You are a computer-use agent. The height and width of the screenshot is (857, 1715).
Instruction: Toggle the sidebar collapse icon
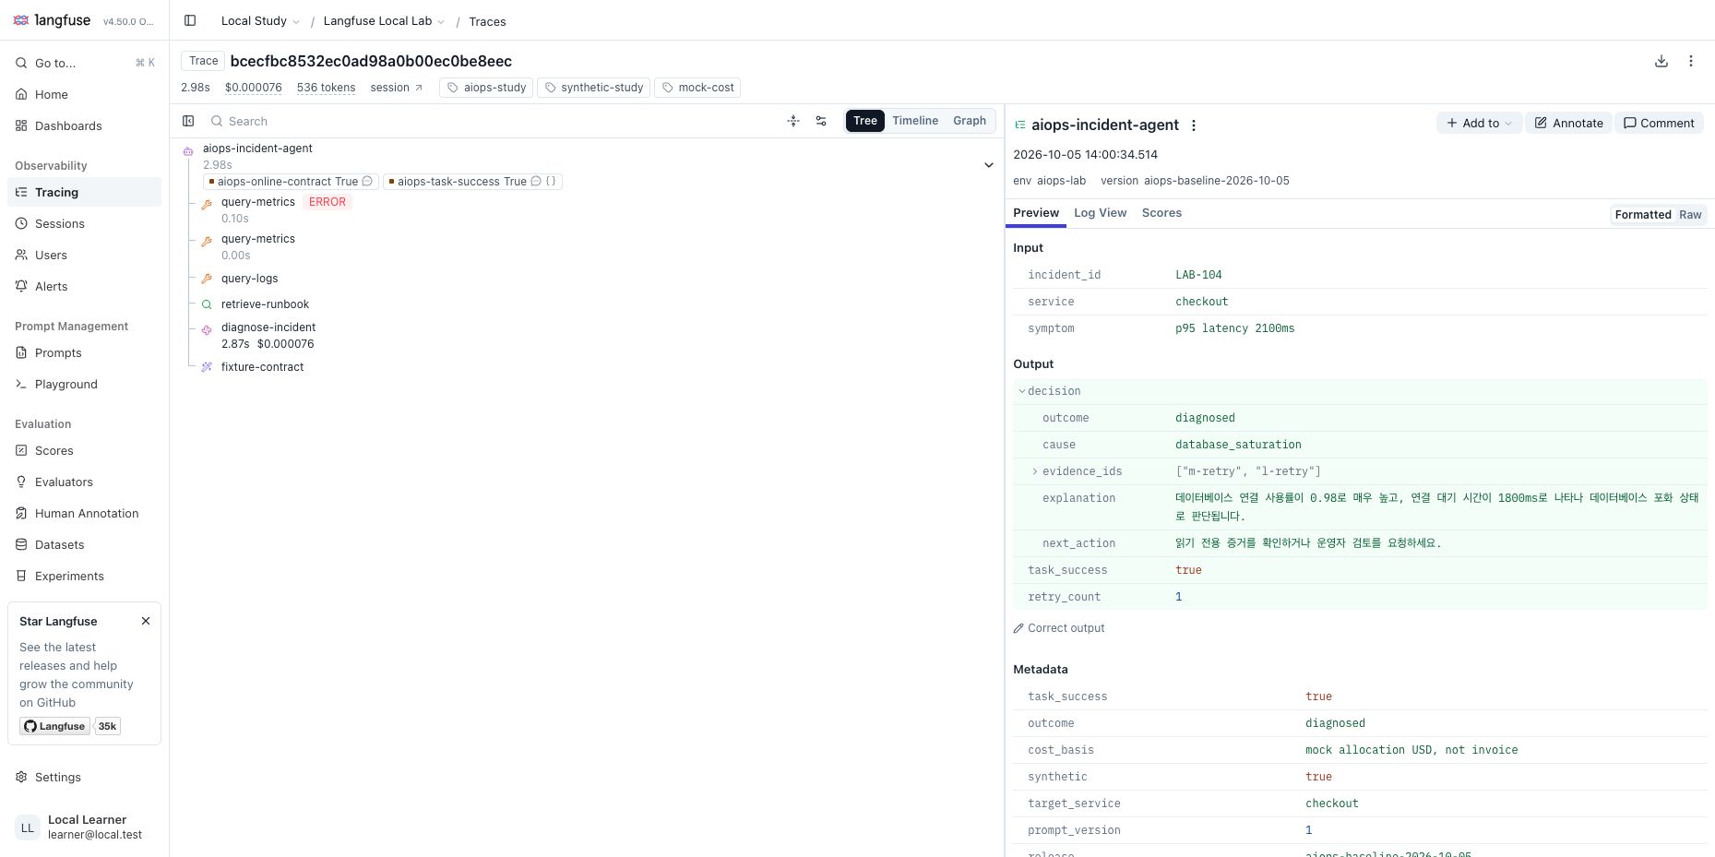pos(190,20)
